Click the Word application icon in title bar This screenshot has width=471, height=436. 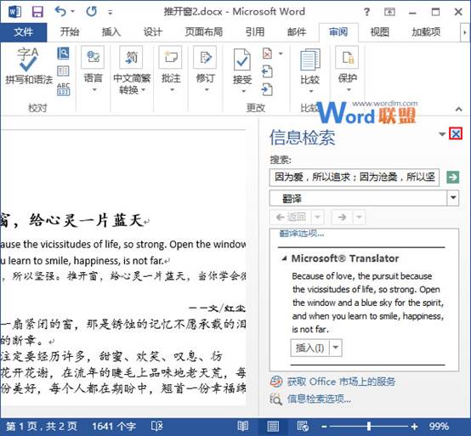coord(14,12)
